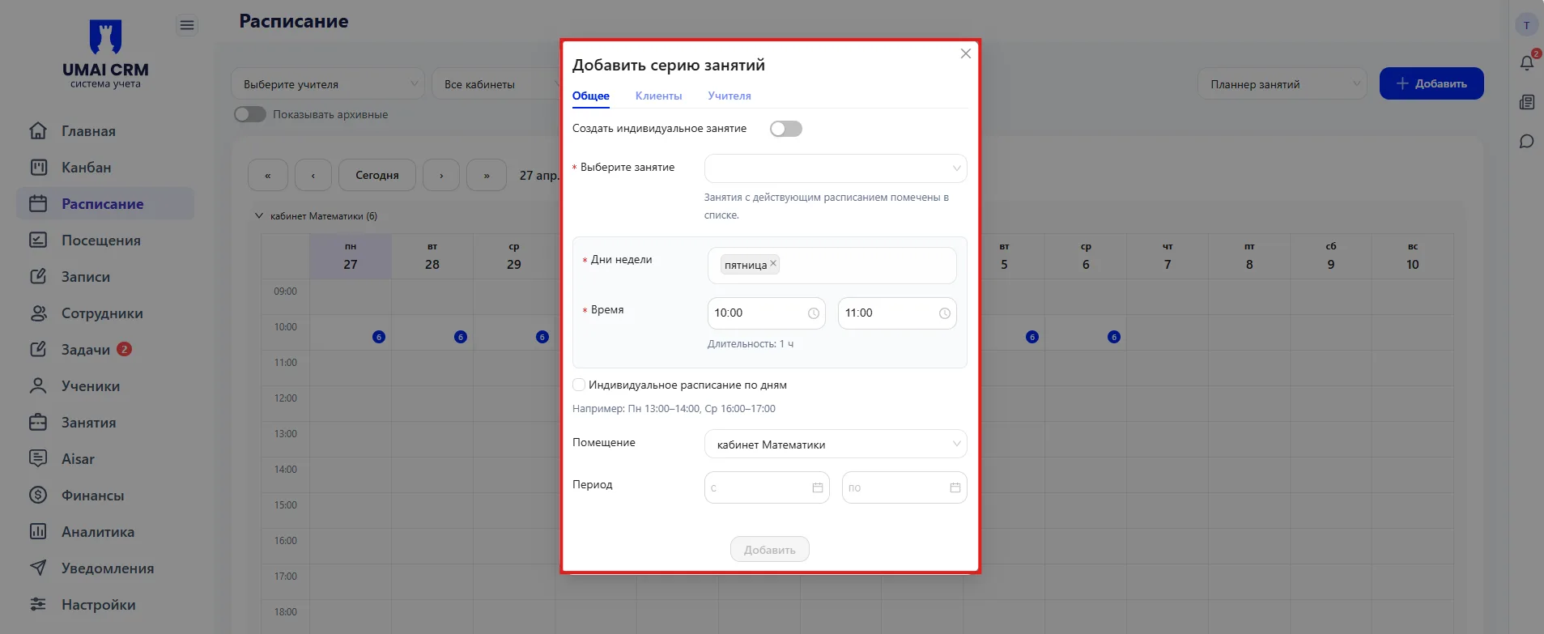Viewport: 1544px width, 634px height.
Task: Select the Monday 27 column header
Action: 351,257
